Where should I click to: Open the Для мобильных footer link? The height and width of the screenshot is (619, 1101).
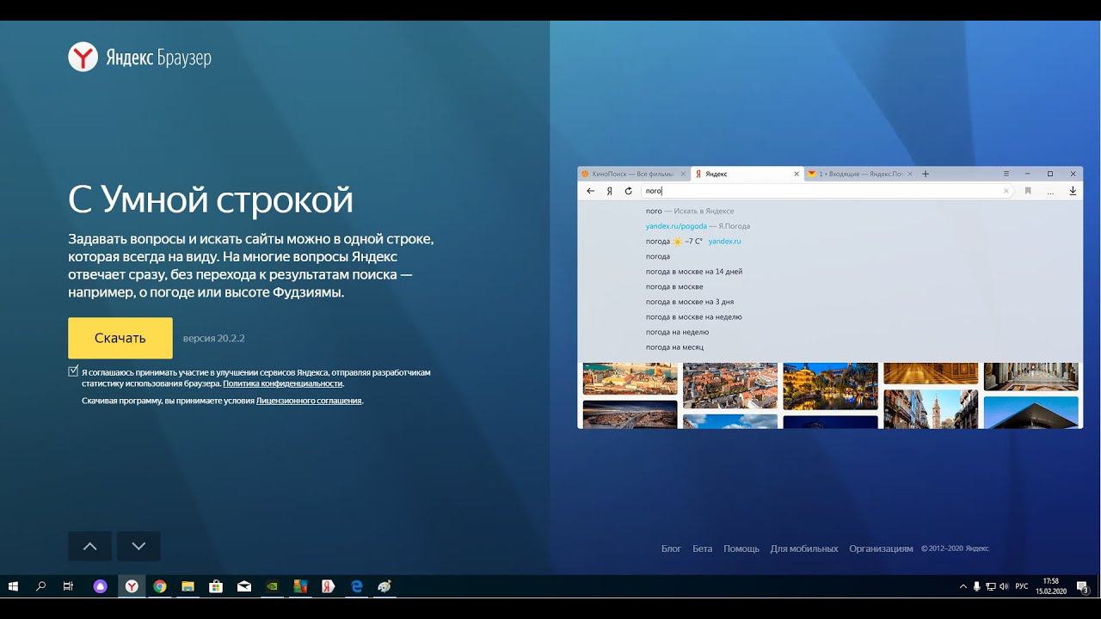(x=804, y=549)
